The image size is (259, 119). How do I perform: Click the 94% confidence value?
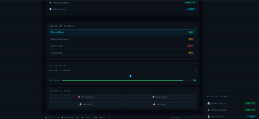tap(194, 80)
